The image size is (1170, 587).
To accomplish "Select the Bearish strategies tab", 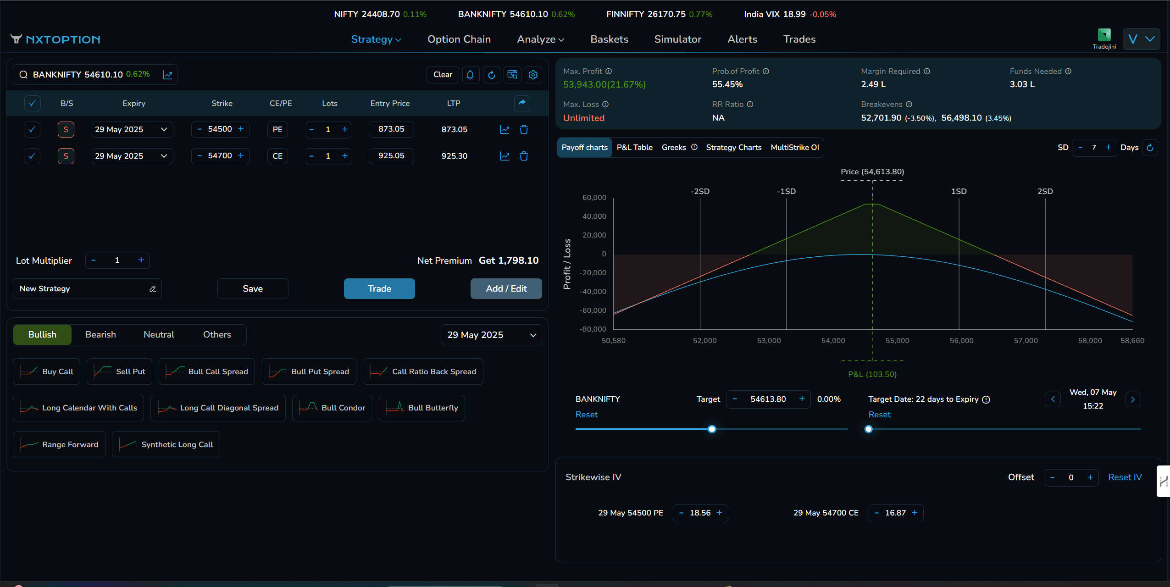I will [x=100, y=335].
